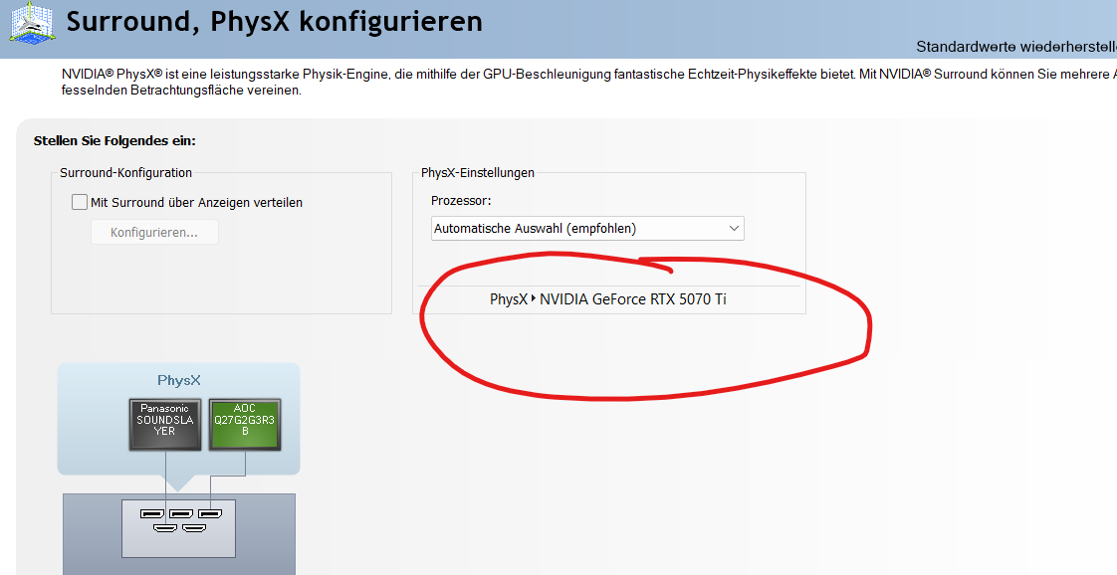Image resolution: width=1117 pixels, height=575 pixels.
Task: Click the Surround PhysX header icon
Action: coord(32,23)
